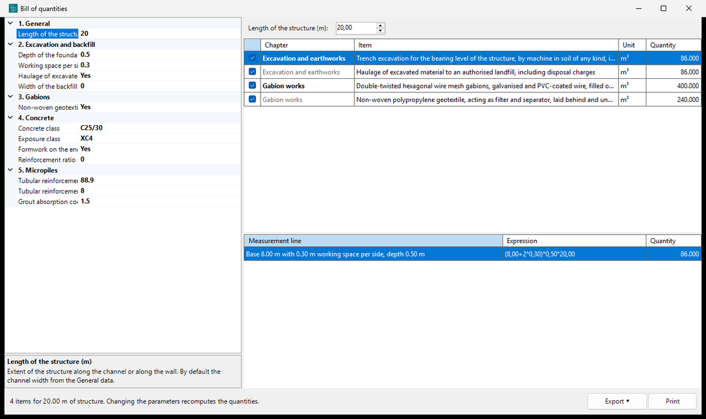Click the XC4 exposure class value

(x=87, y=138)
